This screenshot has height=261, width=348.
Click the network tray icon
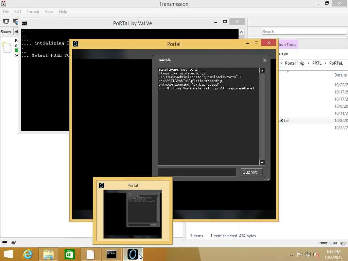tap(308, 254)
